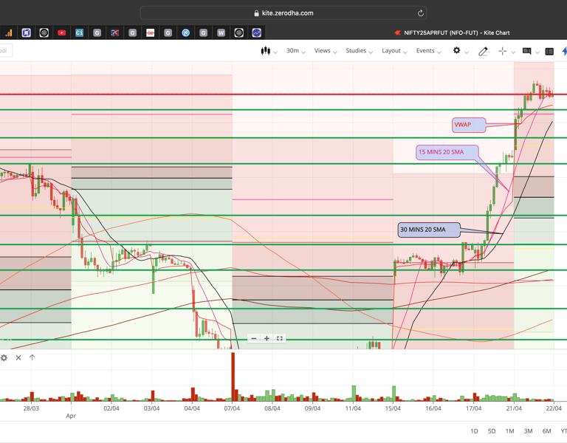Switch to the W pinned tab
Image resolution: width=567 pixels, height=443 pixels.
(221, 33)
